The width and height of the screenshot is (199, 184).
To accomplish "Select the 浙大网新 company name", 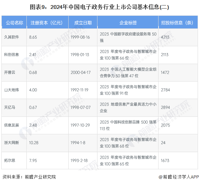I will click(x=12, y=143).
